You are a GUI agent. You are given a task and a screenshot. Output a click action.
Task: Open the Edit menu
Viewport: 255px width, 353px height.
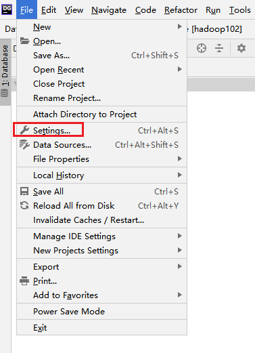point(49,10)
